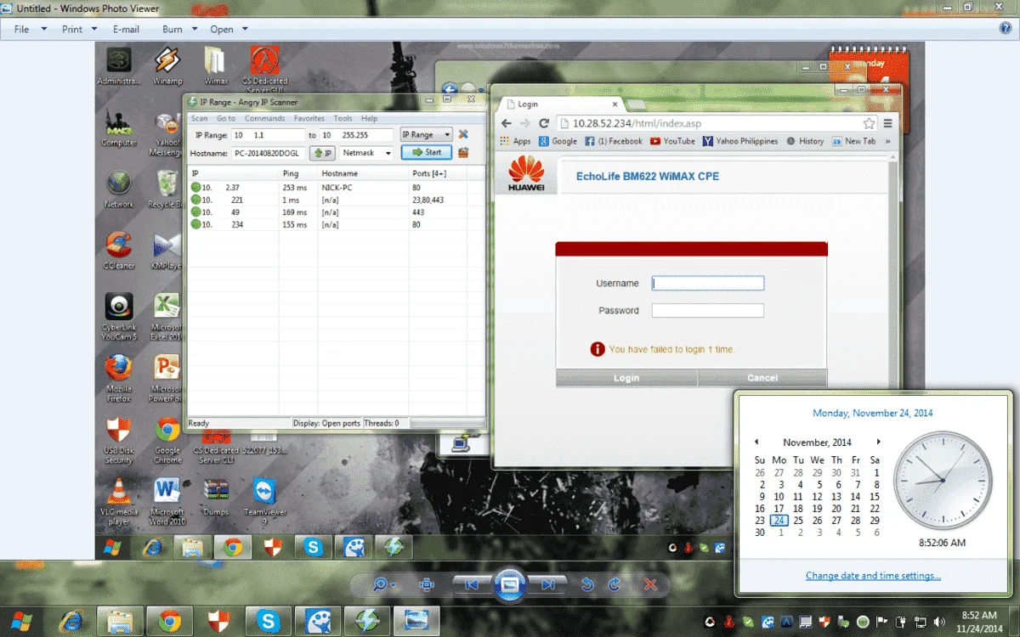Open the Yahoo Philippines bookmark

click(740, 141)
